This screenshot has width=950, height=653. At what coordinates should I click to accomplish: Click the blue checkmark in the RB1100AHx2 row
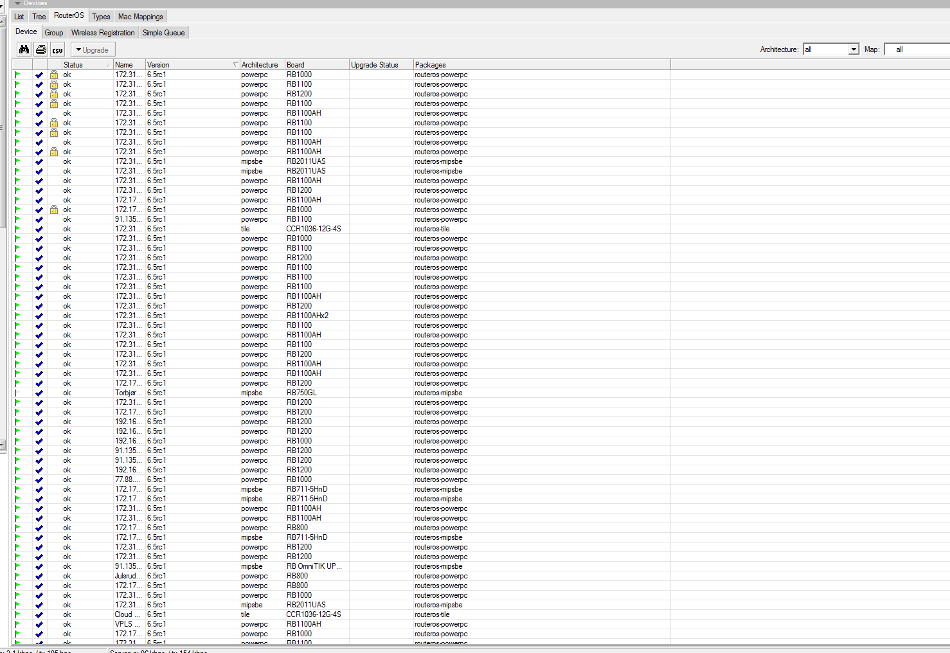(x=39, y=316)
